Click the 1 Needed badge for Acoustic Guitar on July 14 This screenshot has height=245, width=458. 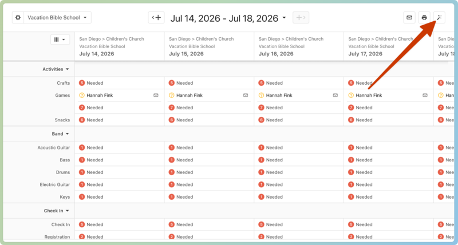click(x=82, y=148)
